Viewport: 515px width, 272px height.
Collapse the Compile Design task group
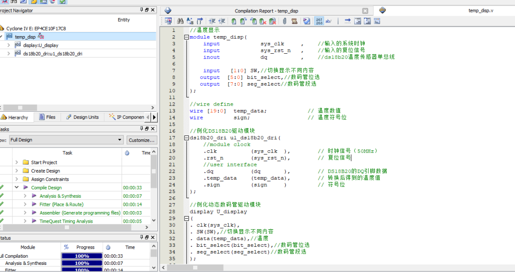[17, 188]
